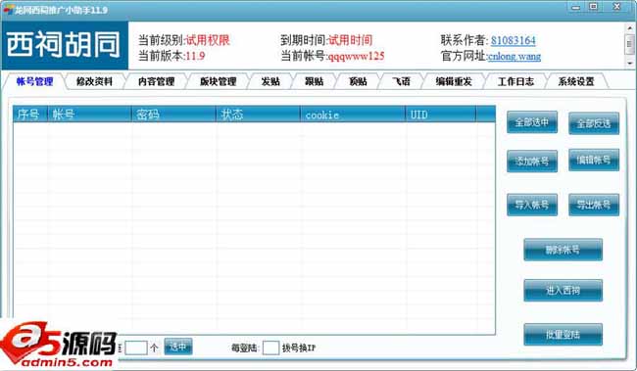Open the 编辑重发 tab
Viewport: 637px width, 371px height.
[x=454, y=81]
